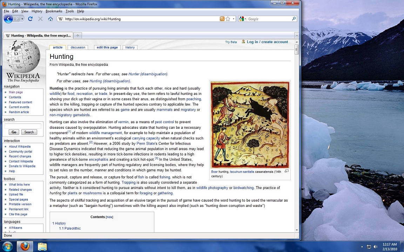
Task: Select the article tab
Action: (58, 47)
